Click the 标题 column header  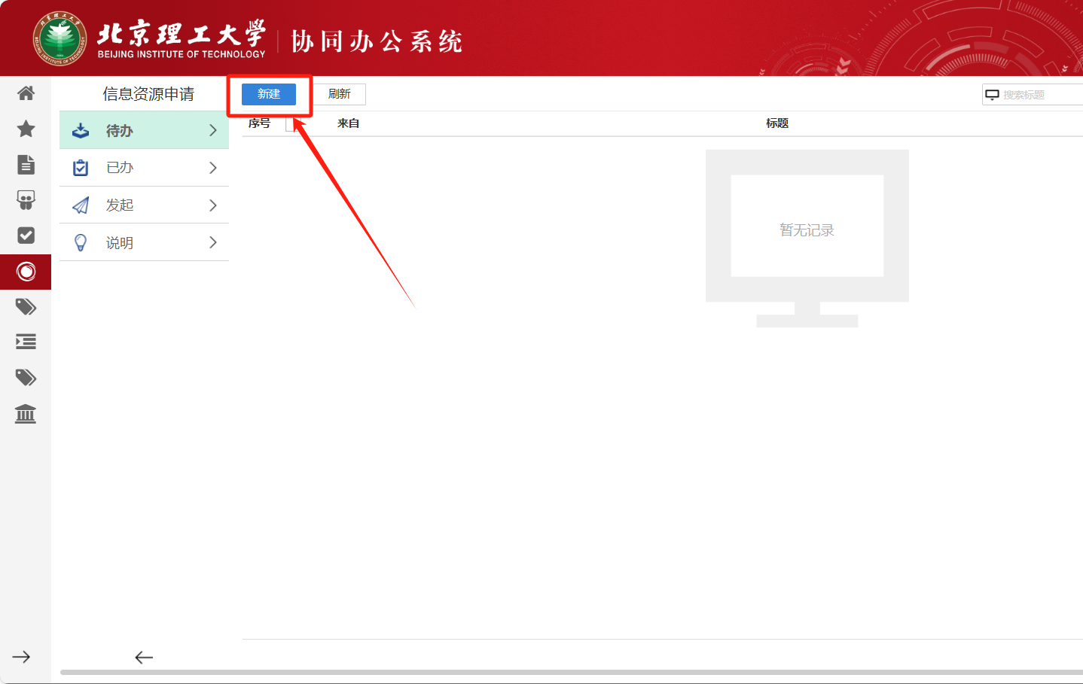(777, 123)
